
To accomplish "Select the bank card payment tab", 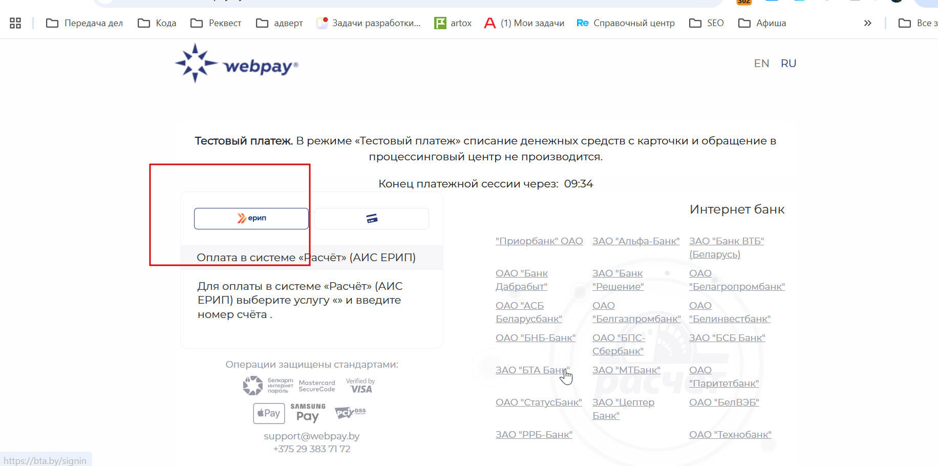I will click(x=372, y=219).
